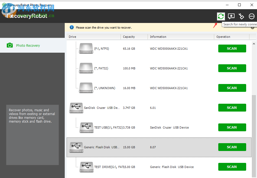The width and height of the screenshot is (257, 178).
Task: Scan the SanDisk Cruzer USB device
Action: 232,108
